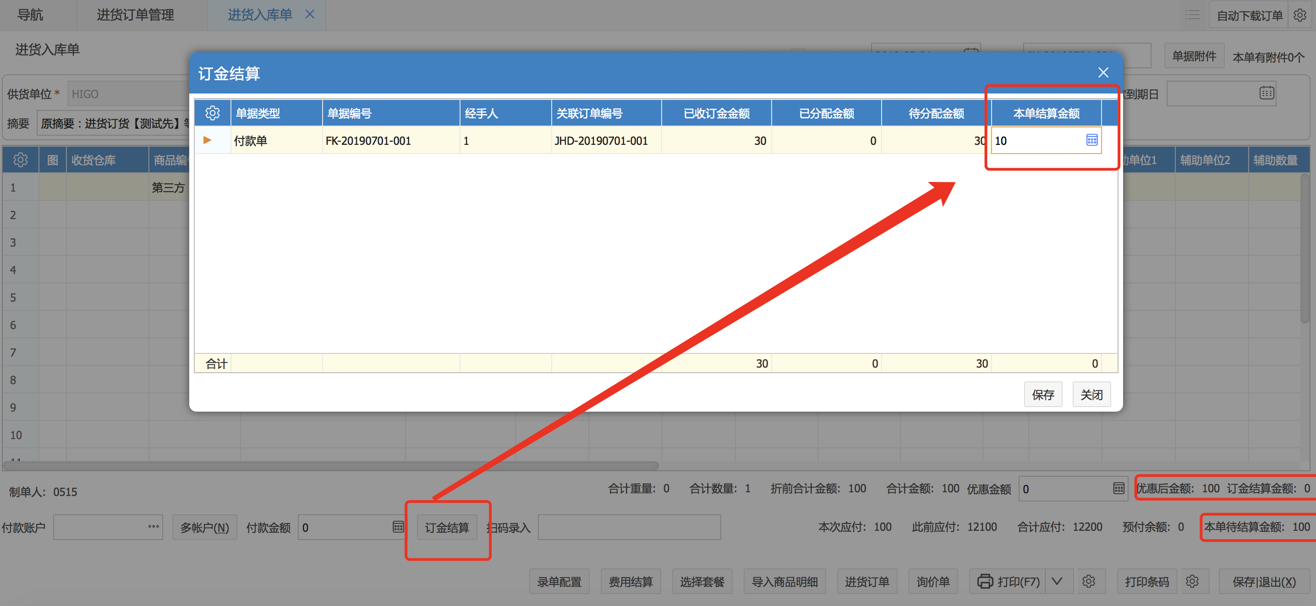Click the row indicator arrow for 付款单
The image size is (1316, 606).
click(208, 140)
